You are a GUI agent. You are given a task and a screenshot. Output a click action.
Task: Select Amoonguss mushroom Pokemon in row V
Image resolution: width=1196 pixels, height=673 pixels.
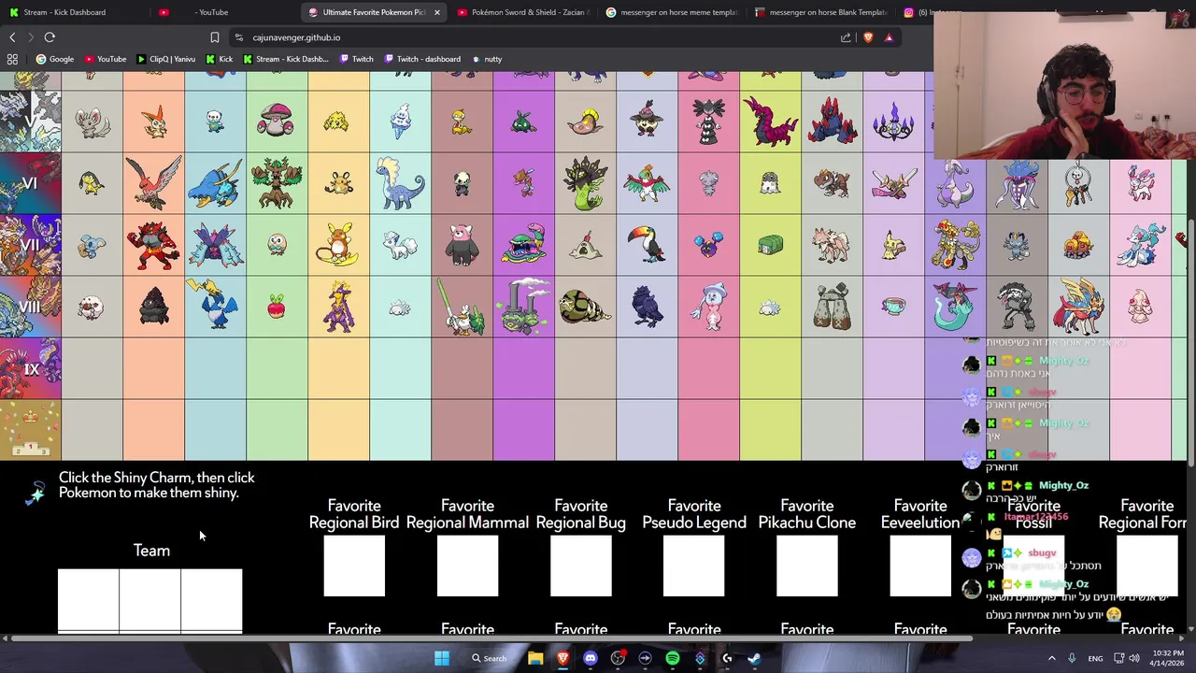(x=277, y=122)
